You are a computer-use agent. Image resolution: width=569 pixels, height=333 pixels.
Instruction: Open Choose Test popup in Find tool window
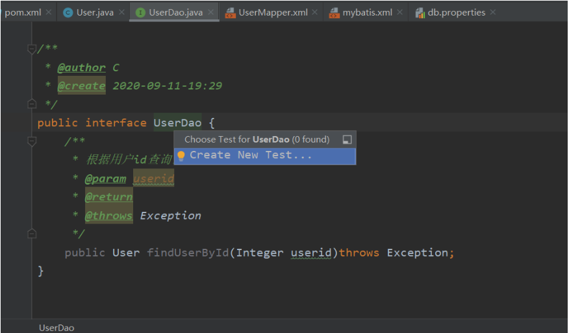[347, 140]
